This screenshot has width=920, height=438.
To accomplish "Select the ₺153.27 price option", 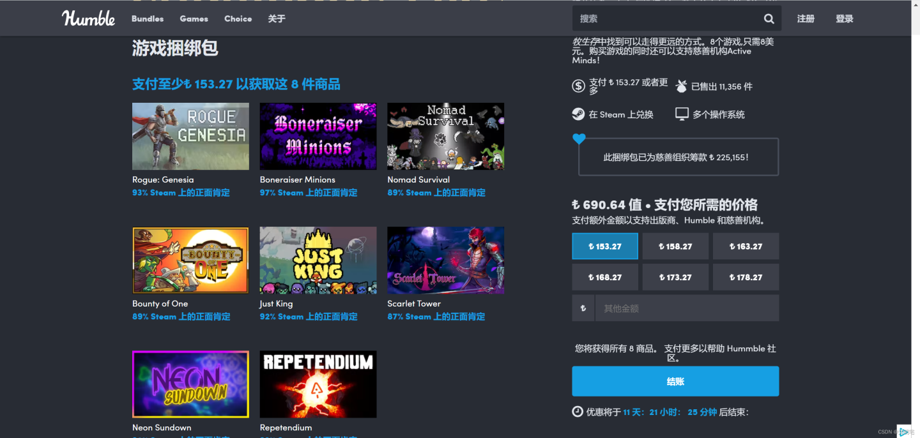I will click(x=605, y=246).
